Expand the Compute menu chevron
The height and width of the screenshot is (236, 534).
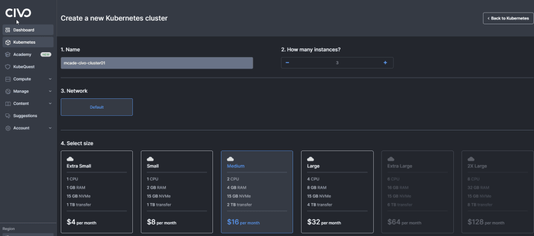coord(50,79)
